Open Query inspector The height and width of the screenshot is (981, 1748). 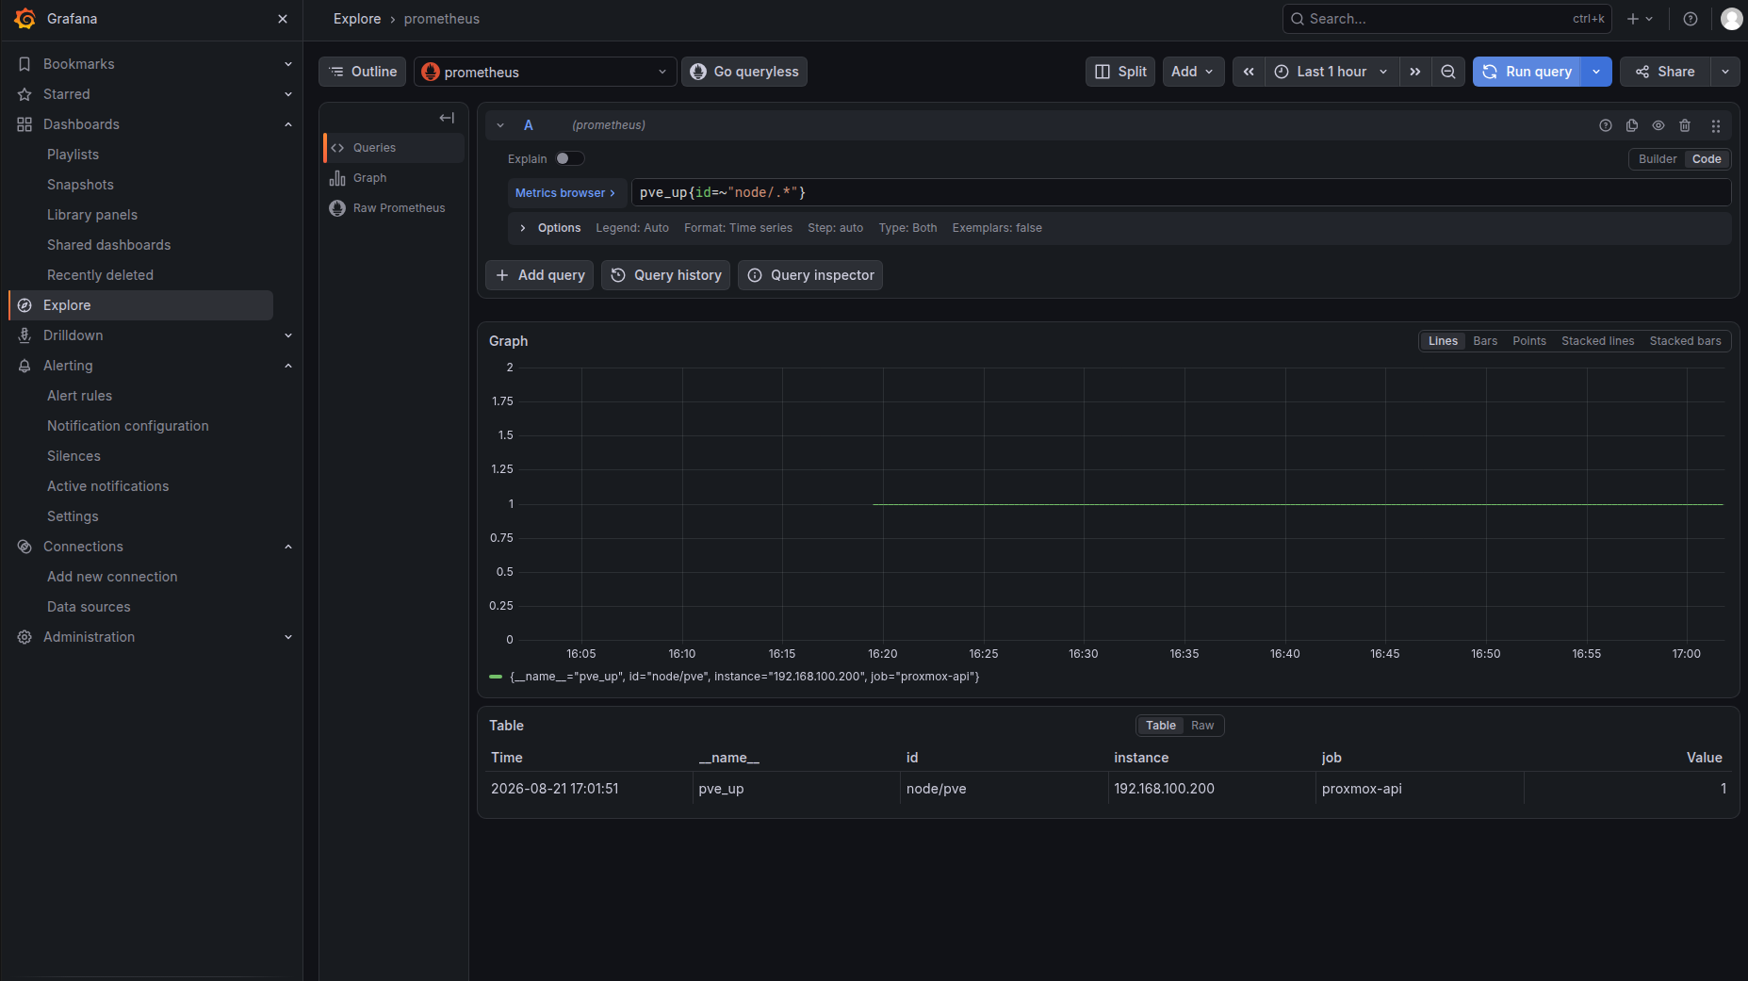click(810, 275)
